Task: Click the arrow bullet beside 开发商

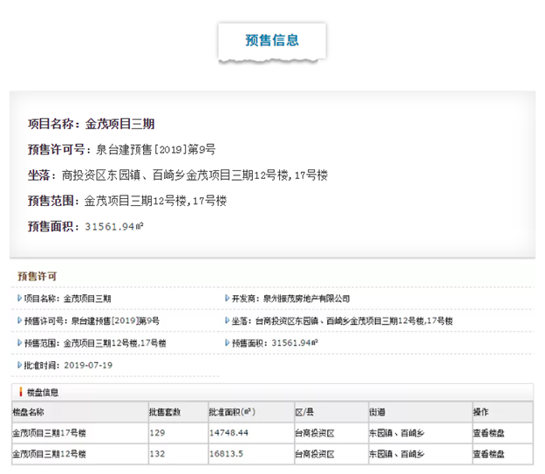Action: 227,299
